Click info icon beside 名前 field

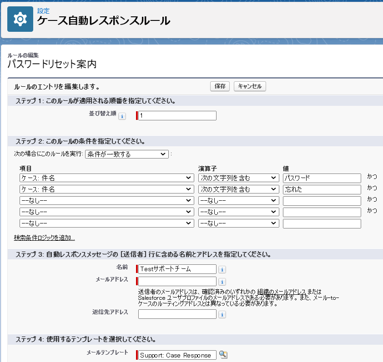(222, 269)
